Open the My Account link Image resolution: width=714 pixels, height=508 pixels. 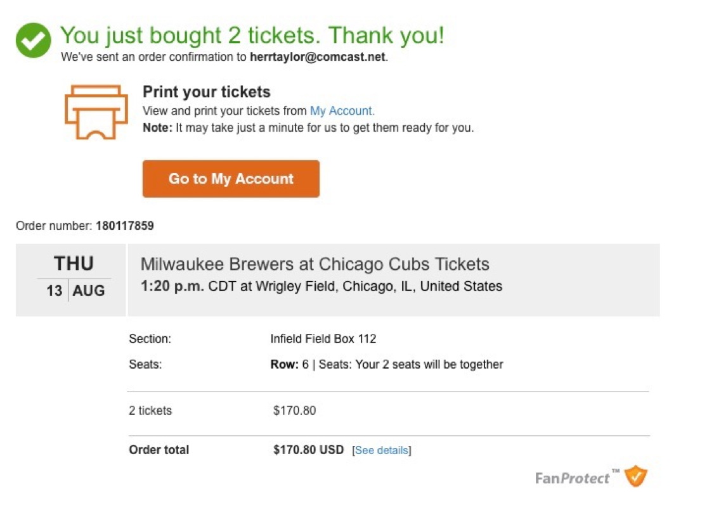coord(342,111)
